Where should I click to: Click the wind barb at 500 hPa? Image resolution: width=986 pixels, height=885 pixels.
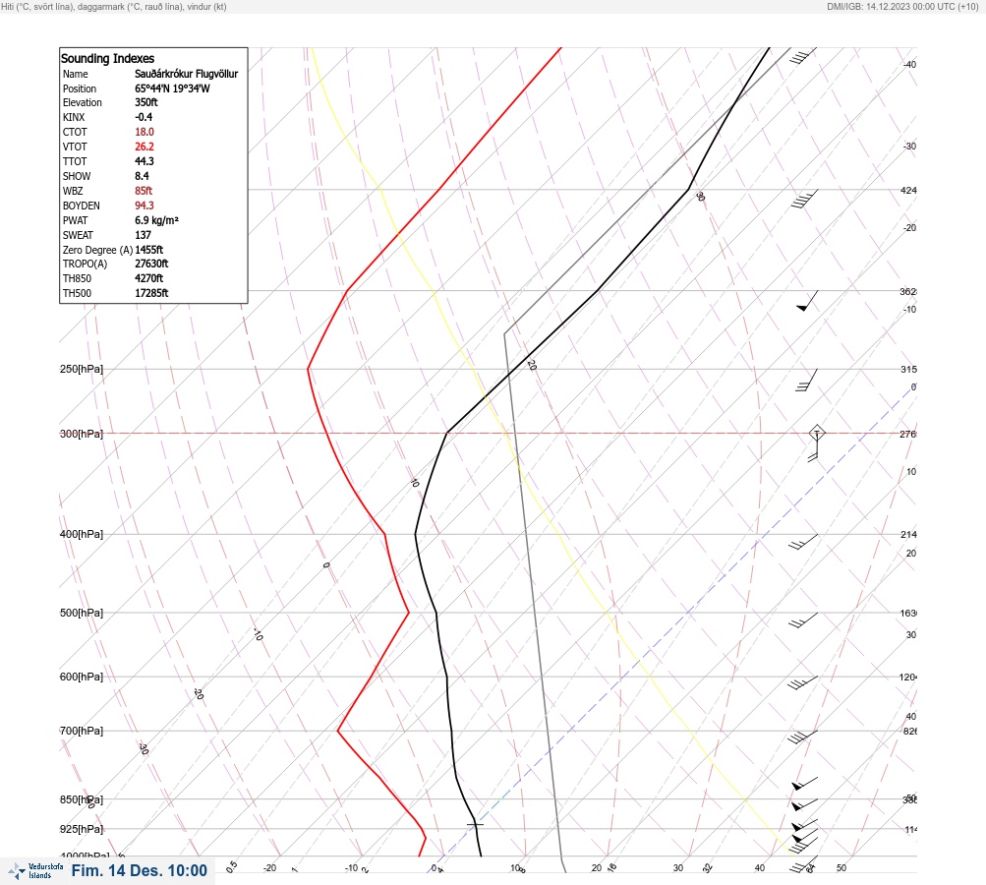[x=803, y=620]
